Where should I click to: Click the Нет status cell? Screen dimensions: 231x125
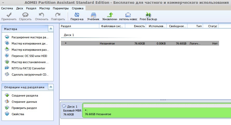(x=215, y=43)
